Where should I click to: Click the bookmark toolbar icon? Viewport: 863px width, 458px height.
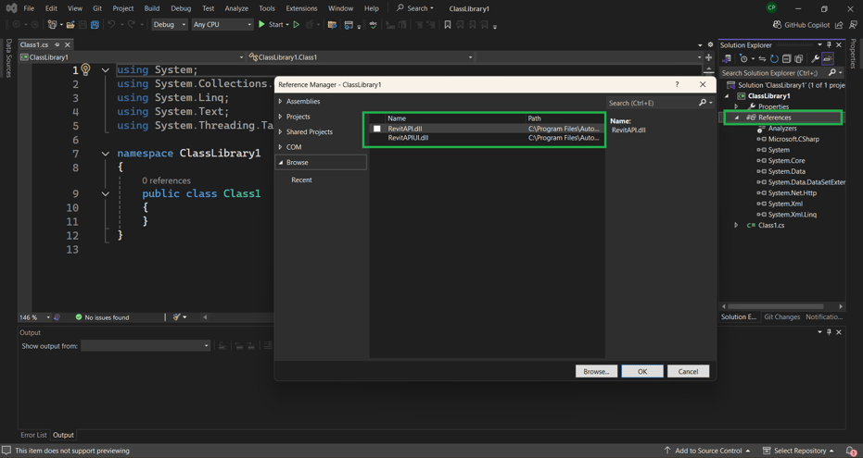448,25
